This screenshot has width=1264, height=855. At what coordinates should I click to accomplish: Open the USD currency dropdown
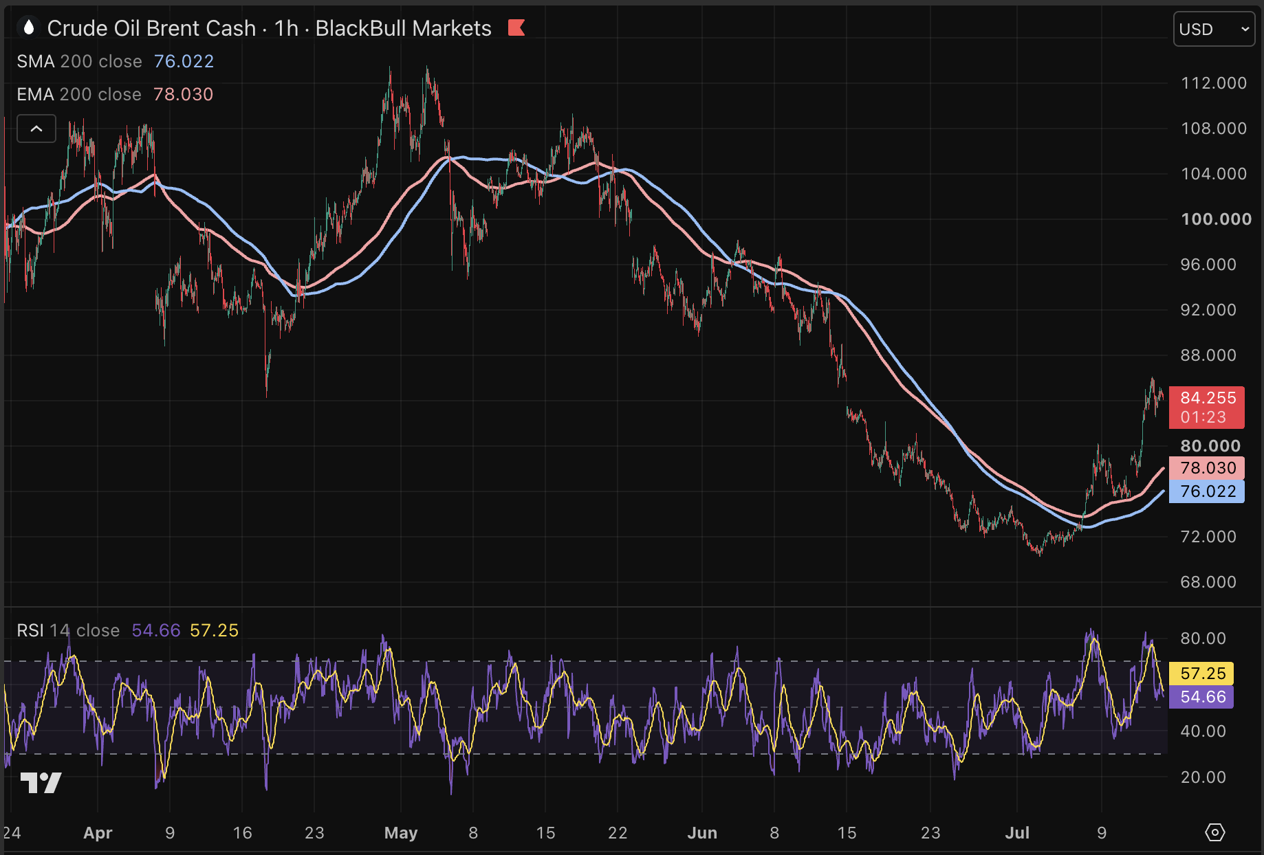[x=1214, y=30]
